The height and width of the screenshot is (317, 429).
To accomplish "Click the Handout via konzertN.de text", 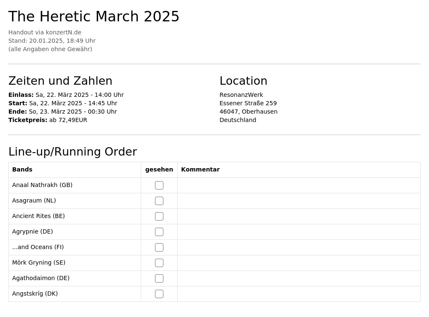I will tap(45, 32).
